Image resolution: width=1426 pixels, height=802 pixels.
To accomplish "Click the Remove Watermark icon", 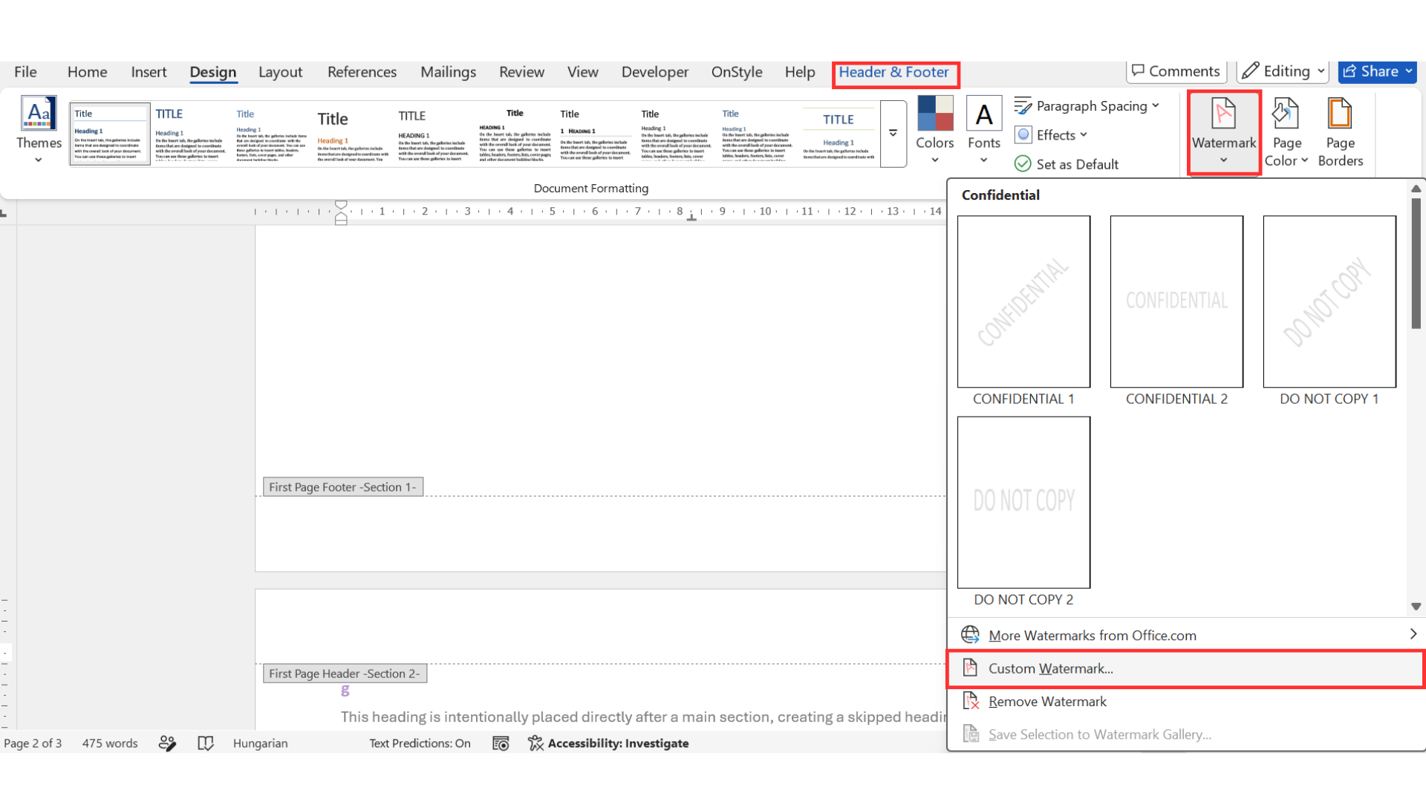I will click(x=971, y=701).
